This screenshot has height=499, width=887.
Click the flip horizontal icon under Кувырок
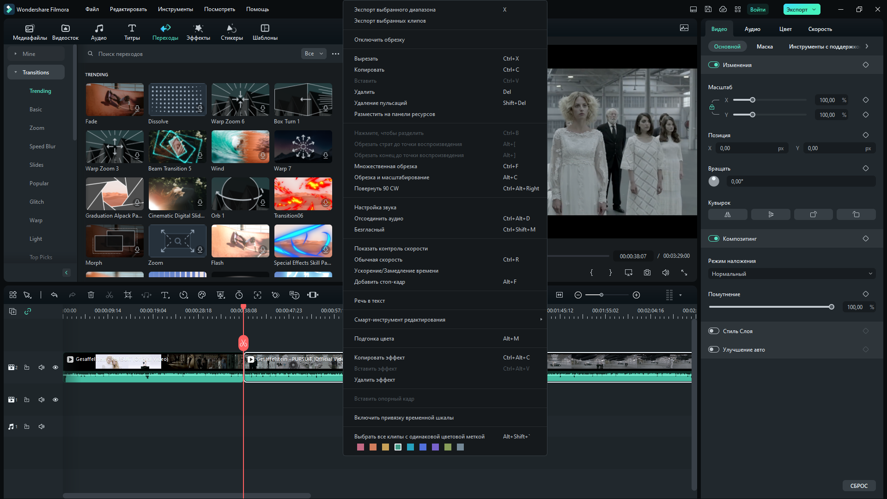pyautogui.click(x=728, y=214)
